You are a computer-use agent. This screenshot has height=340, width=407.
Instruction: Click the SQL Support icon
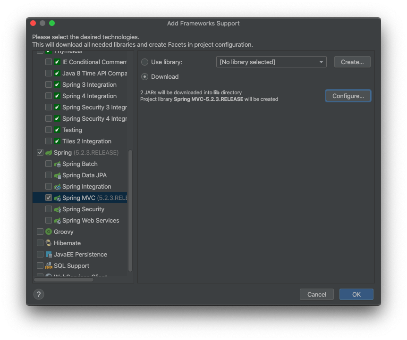[x=49, y=265]
